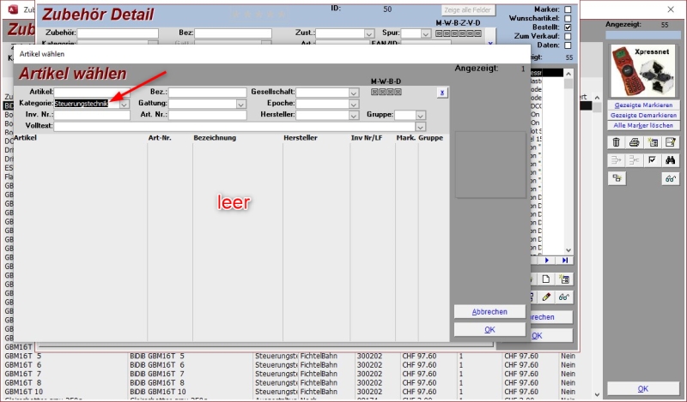Click the next record arrow in Zubehör Detail
The width and height of the screenshot is (687, 402).
[x=547, y=261]
